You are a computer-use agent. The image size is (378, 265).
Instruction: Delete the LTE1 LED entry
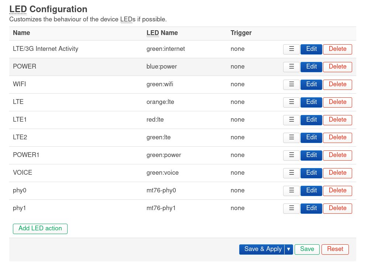(x=337, y=120)
